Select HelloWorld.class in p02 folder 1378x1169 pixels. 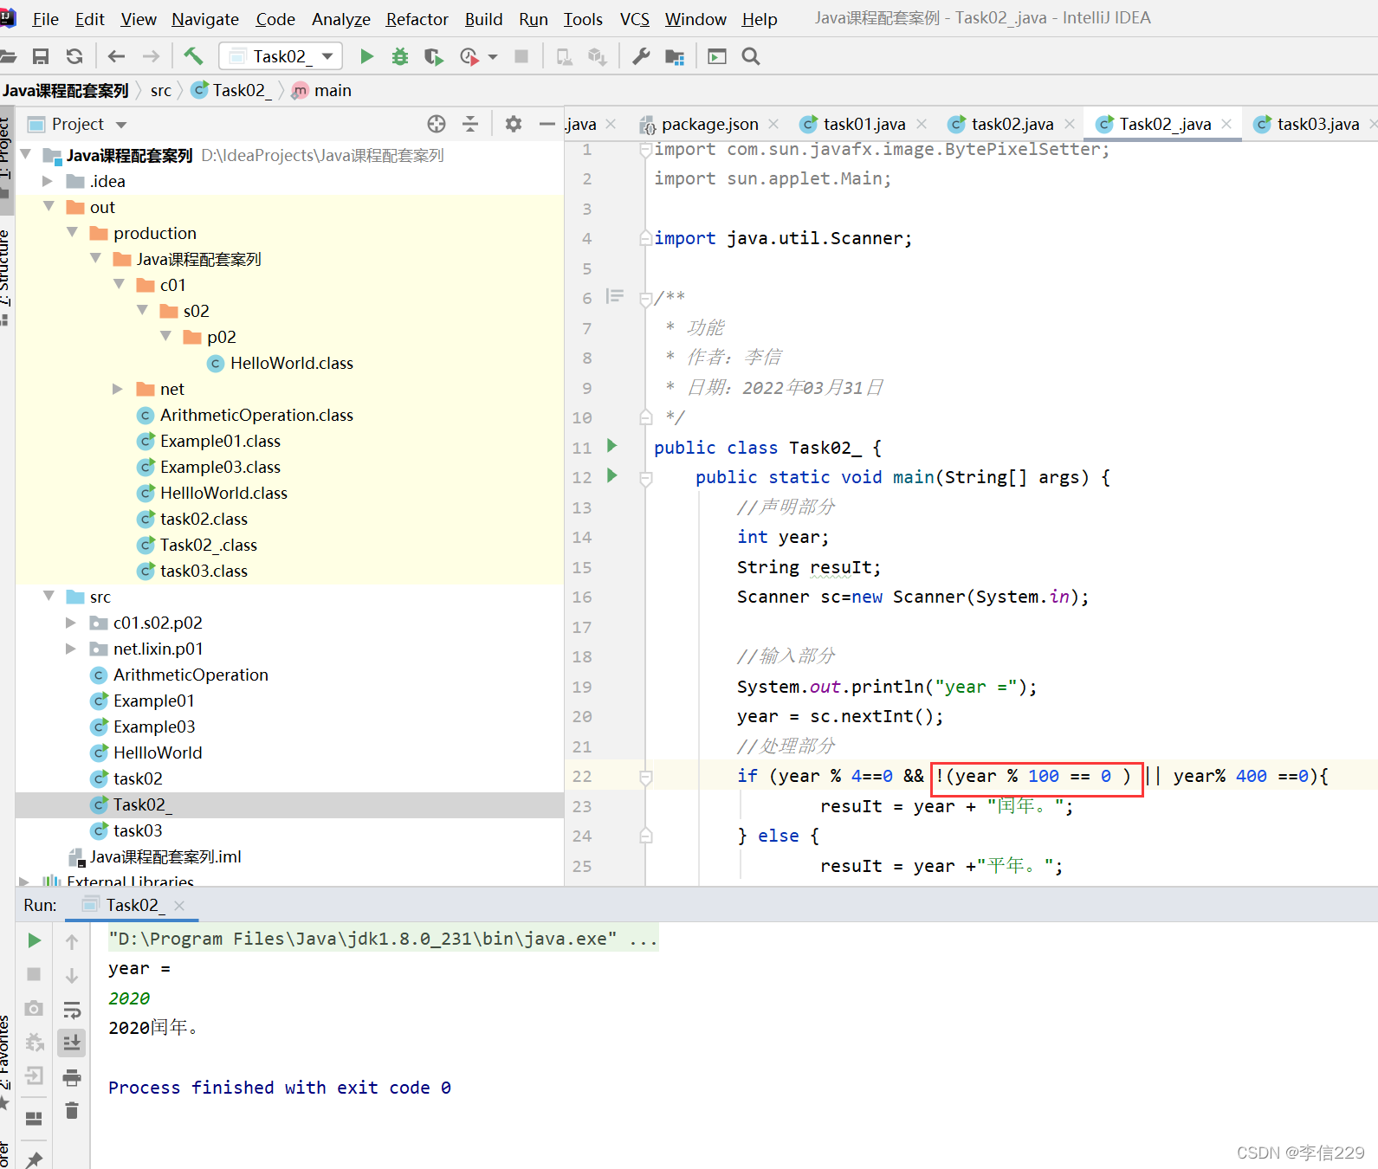[291, 363]
